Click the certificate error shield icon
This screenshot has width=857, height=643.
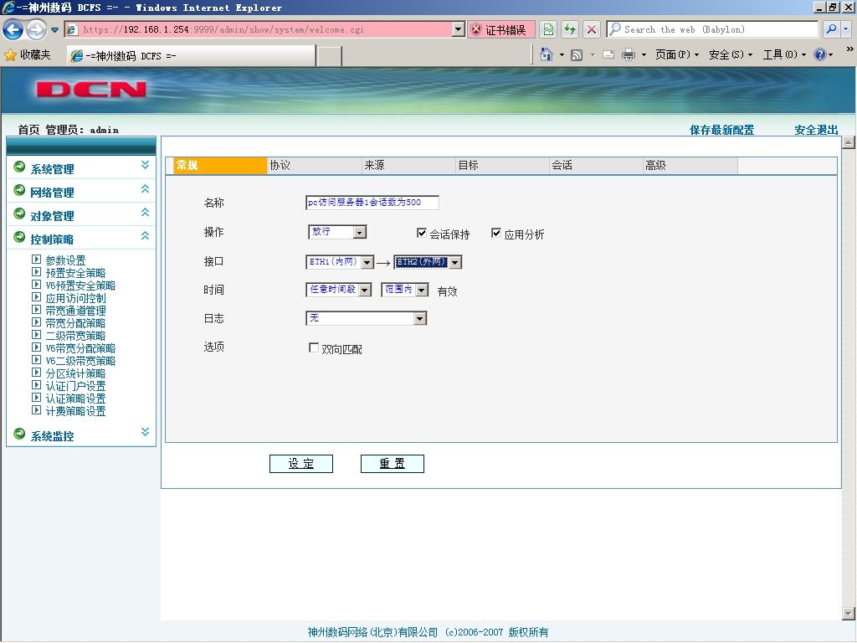(476, 29)
